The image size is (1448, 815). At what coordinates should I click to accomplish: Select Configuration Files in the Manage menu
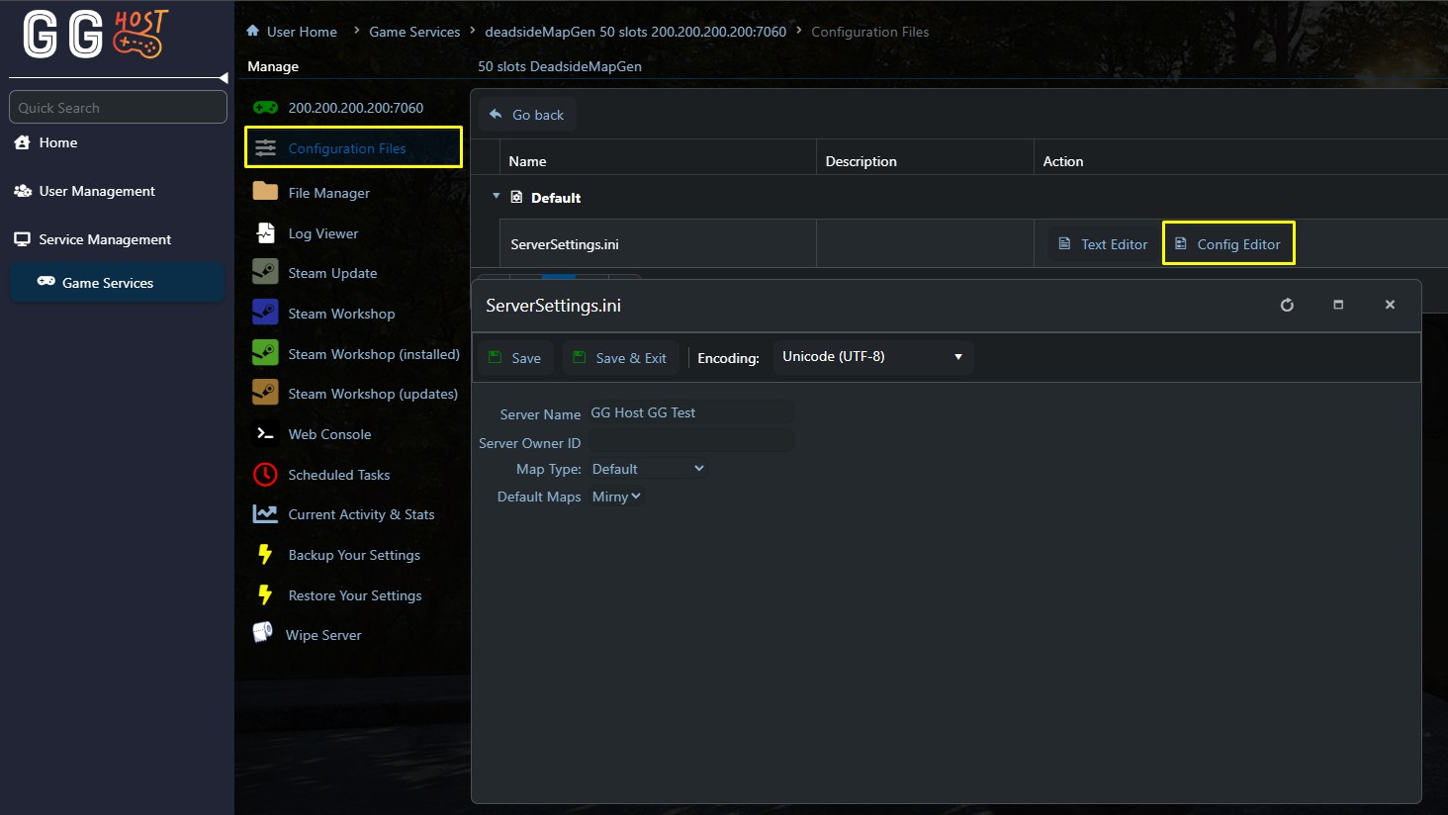[x=347, y=148]
